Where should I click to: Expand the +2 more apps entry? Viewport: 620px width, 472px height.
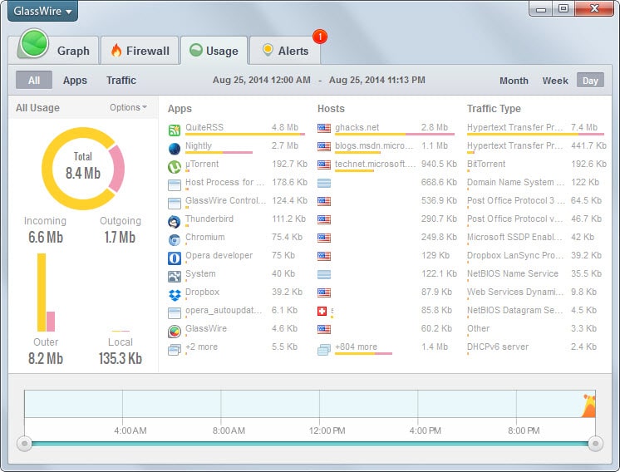202,347
